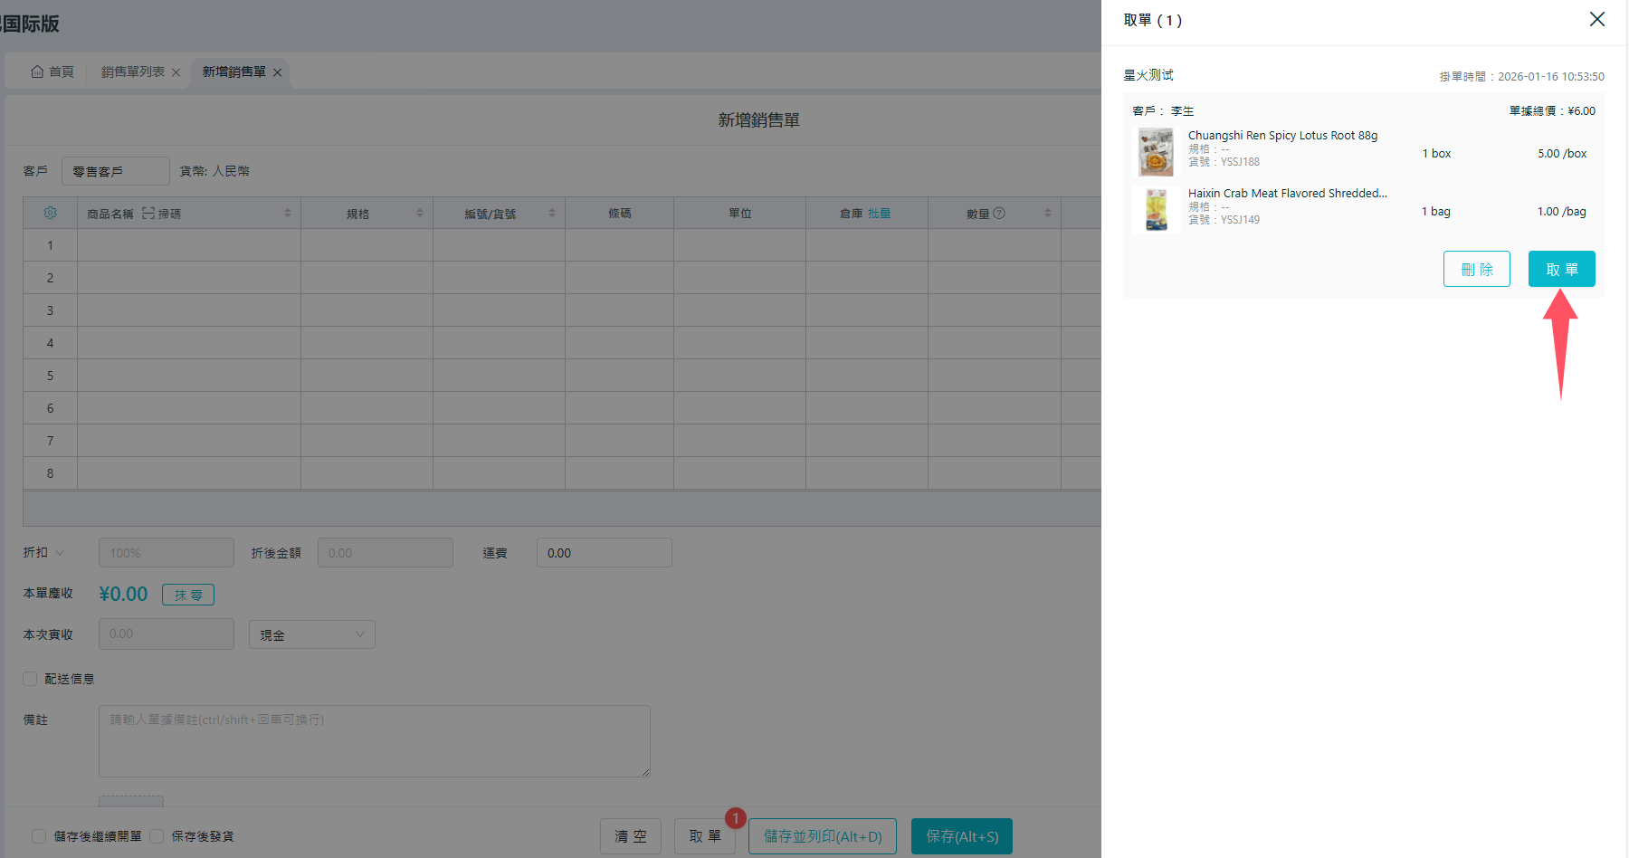Open the 現金 payment method dropdown
1629x858 pixels.
tap(311, 634)
